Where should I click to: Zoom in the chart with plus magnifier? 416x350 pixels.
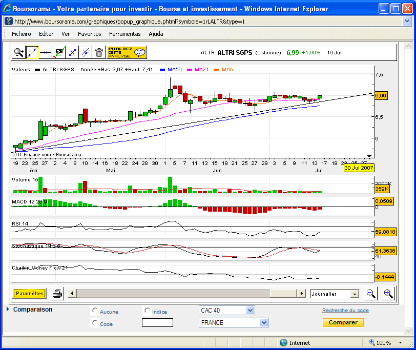pyautogui.click(x=388, y=294)
